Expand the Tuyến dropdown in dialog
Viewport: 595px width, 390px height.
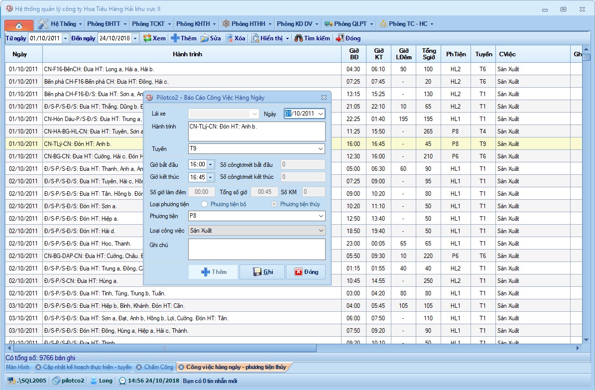click(x=320, y=149)
